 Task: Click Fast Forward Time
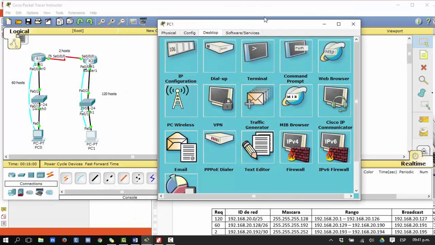click(102, 164)
